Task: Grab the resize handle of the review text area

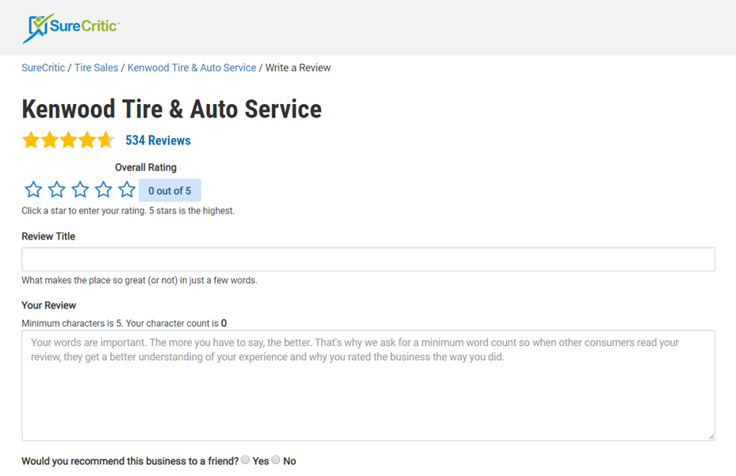Action: coord(711,436)
